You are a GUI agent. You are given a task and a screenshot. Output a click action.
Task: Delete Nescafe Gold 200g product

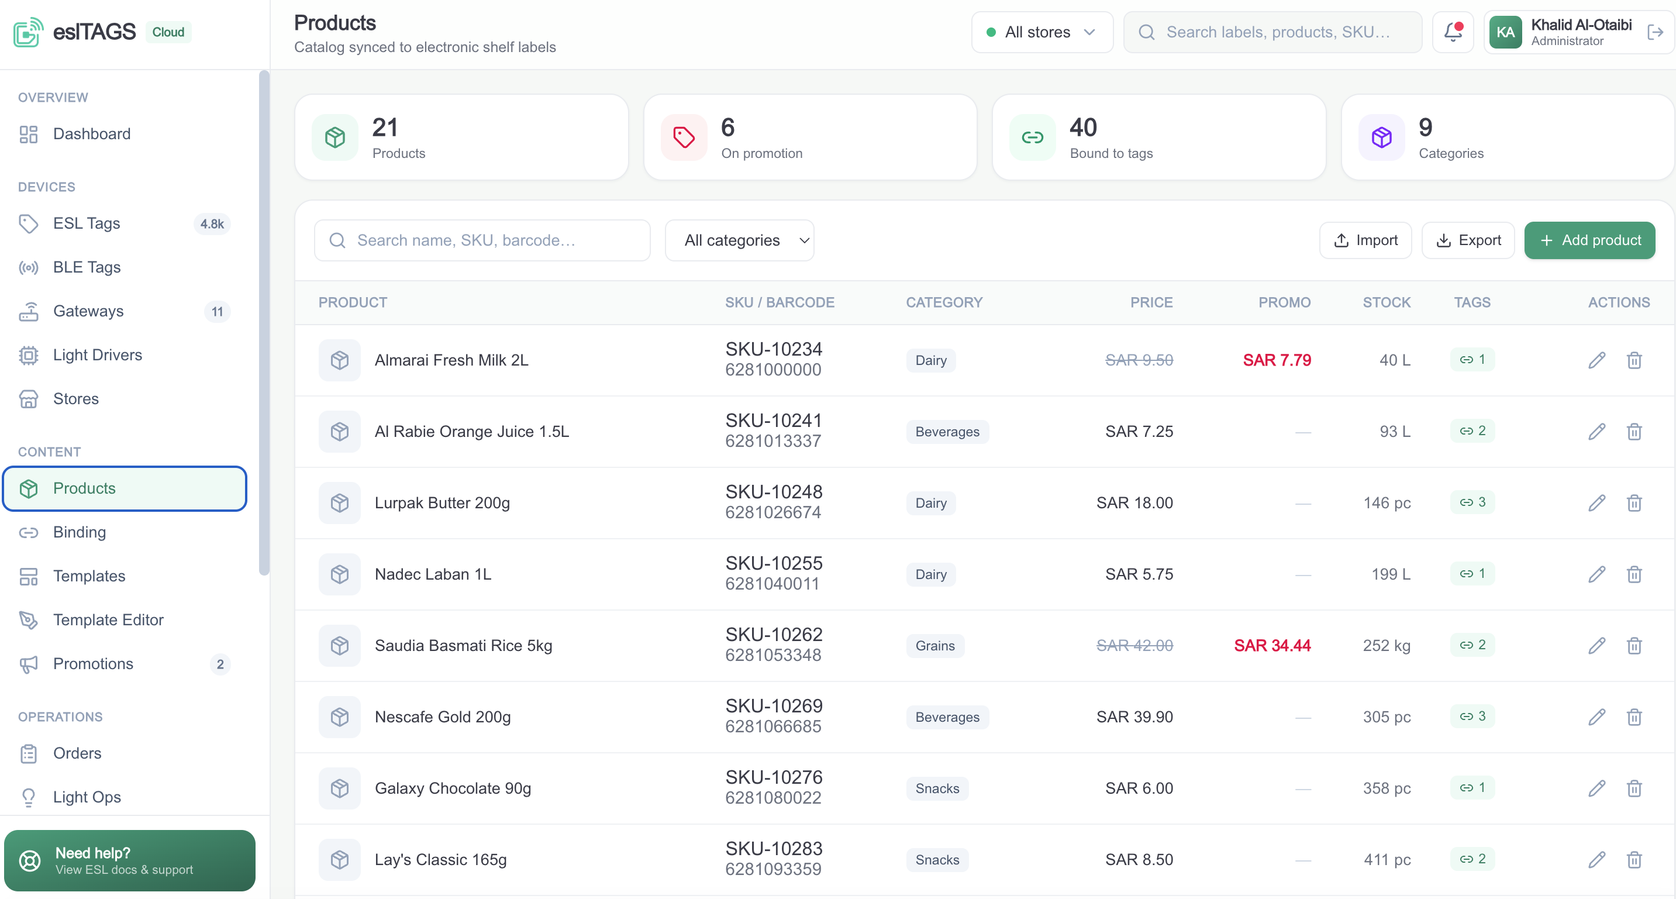1634,717
